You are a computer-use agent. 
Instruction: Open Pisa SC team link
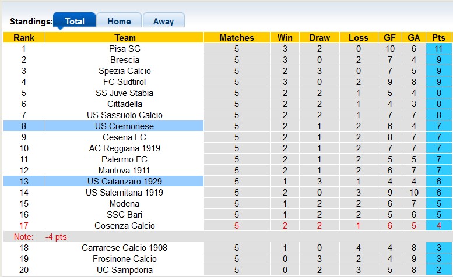click(x=124, y=49)
